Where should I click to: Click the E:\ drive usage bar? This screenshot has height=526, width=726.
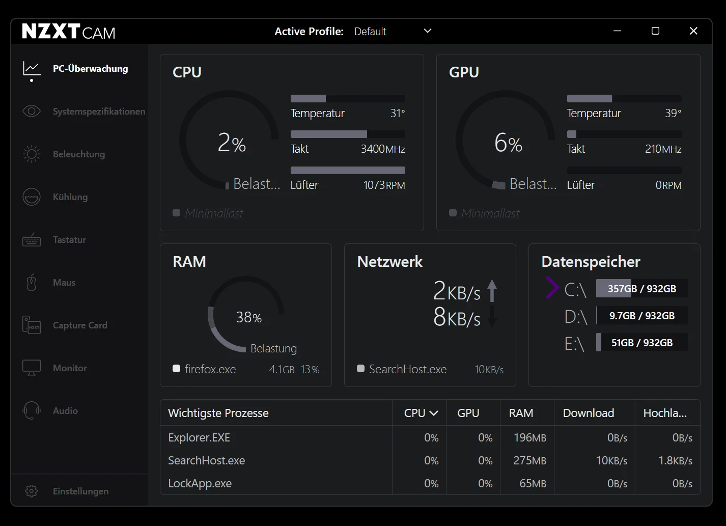642,343
